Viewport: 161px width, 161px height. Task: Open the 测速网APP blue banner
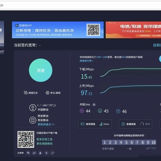tap(58, 30)
